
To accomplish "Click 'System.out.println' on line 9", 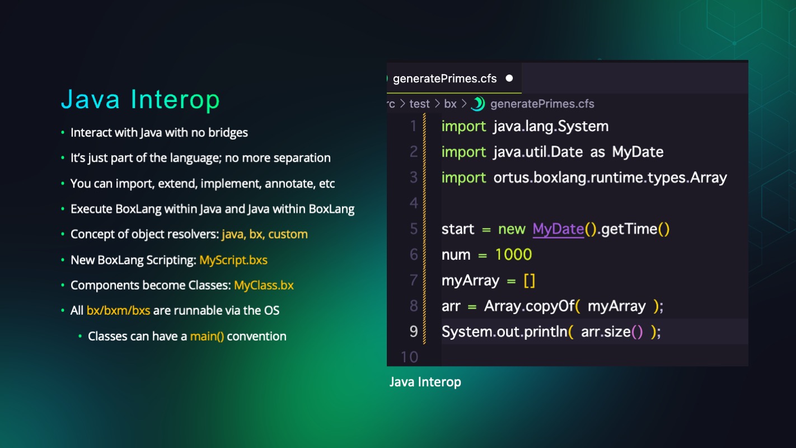I will 504,332.
